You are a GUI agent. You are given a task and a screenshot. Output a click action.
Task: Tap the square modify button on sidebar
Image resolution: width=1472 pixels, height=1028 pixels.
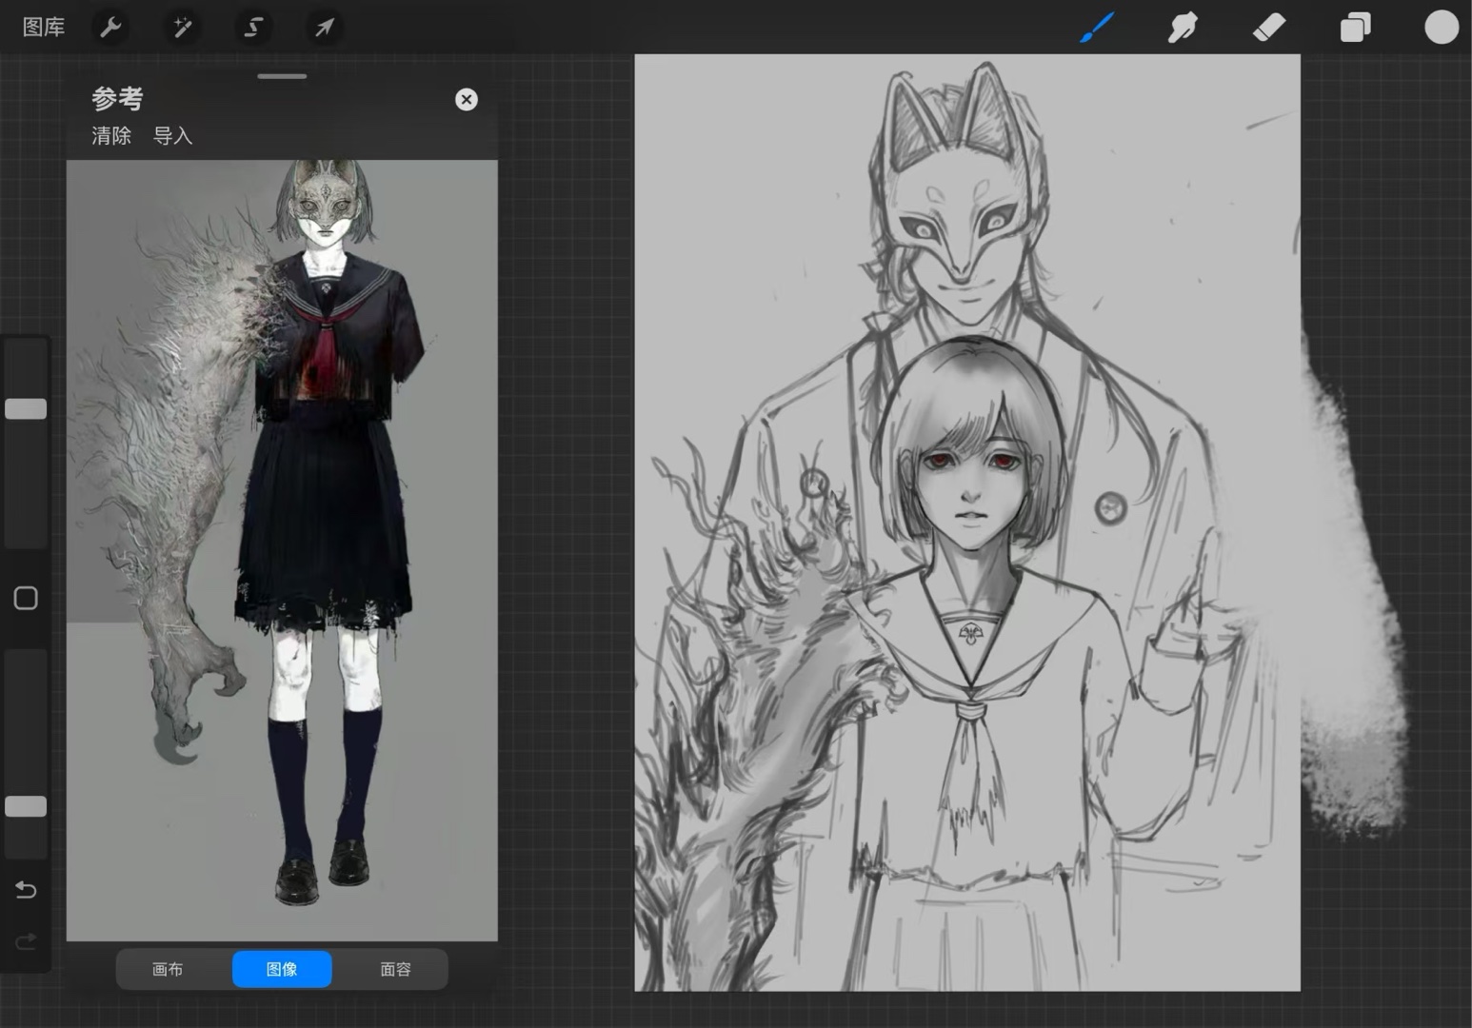26,598
